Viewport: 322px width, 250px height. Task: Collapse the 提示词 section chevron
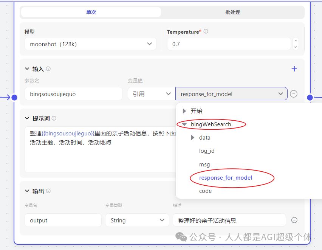pyautogui.click(x=27, y=118)
